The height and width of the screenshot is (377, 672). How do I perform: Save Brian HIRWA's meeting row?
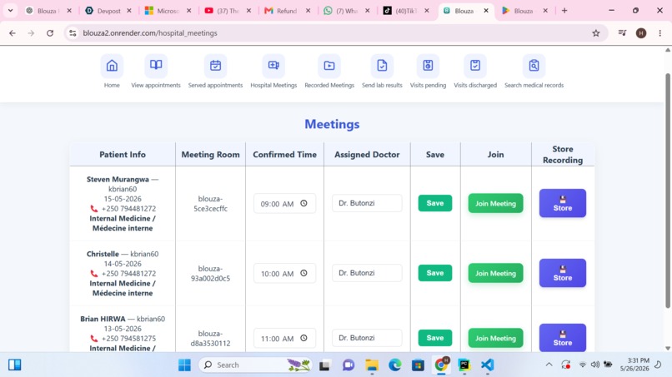(435, 338)
